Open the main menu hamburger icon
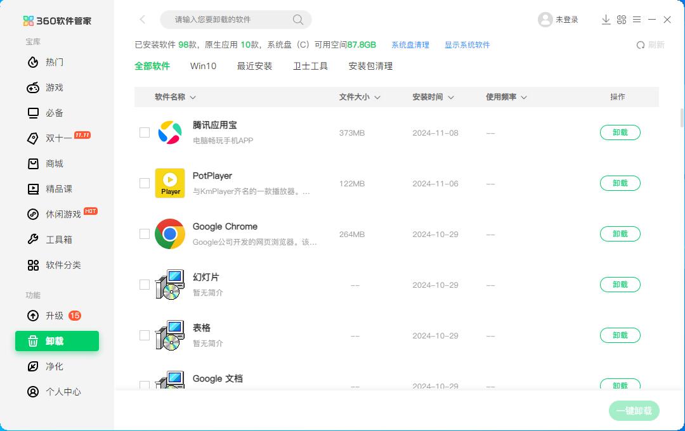Screen dimensions: 685x431 coord(637,19)
